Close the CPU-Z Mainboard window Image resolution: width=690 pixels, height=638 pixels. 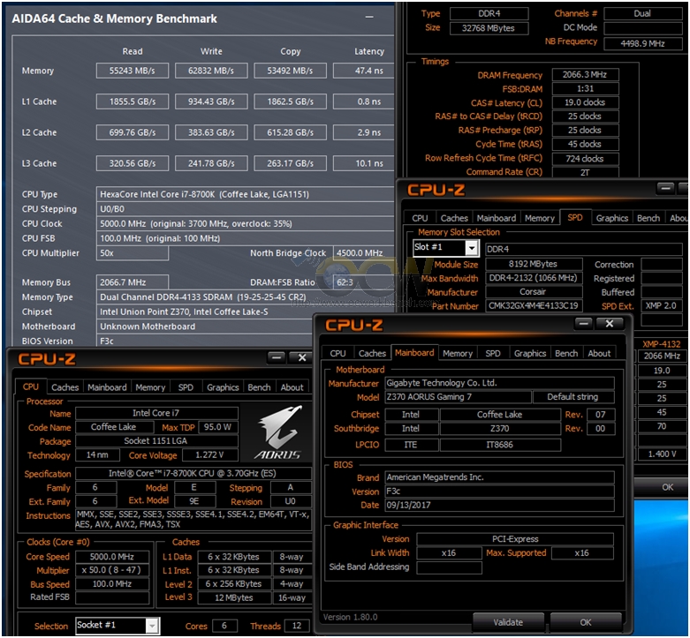point(610,323)
